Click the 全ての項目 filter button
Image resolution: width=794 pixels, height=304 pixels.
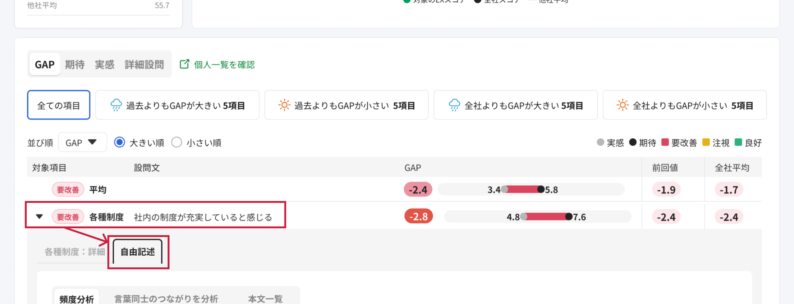click(x=59, y=105)
